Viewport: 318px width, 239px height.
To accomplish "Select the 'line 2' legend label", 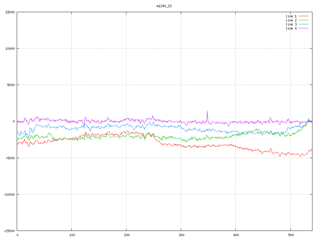I will tap(291, 20).
